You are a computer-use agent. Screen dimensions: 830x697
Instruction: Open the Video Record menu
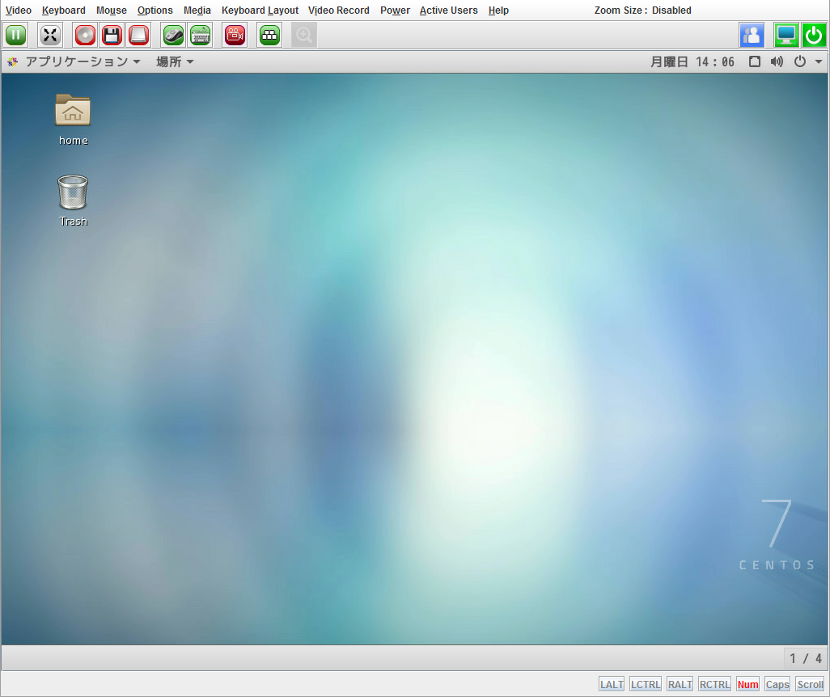click(339, 10)
